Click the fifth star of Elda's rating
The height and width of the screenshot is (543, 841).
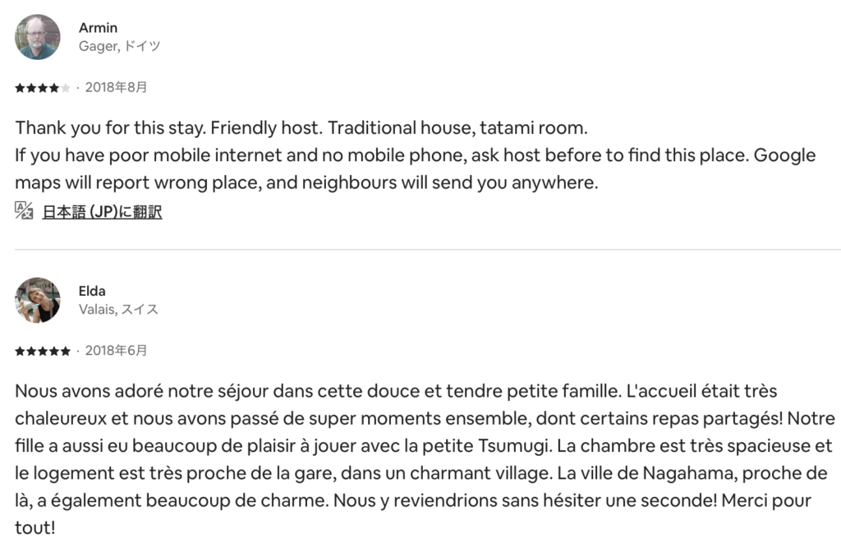coord(66,352)
